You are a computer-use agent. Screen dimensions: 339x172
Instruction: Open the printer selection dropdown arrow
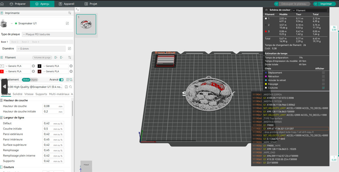point(12,23)
